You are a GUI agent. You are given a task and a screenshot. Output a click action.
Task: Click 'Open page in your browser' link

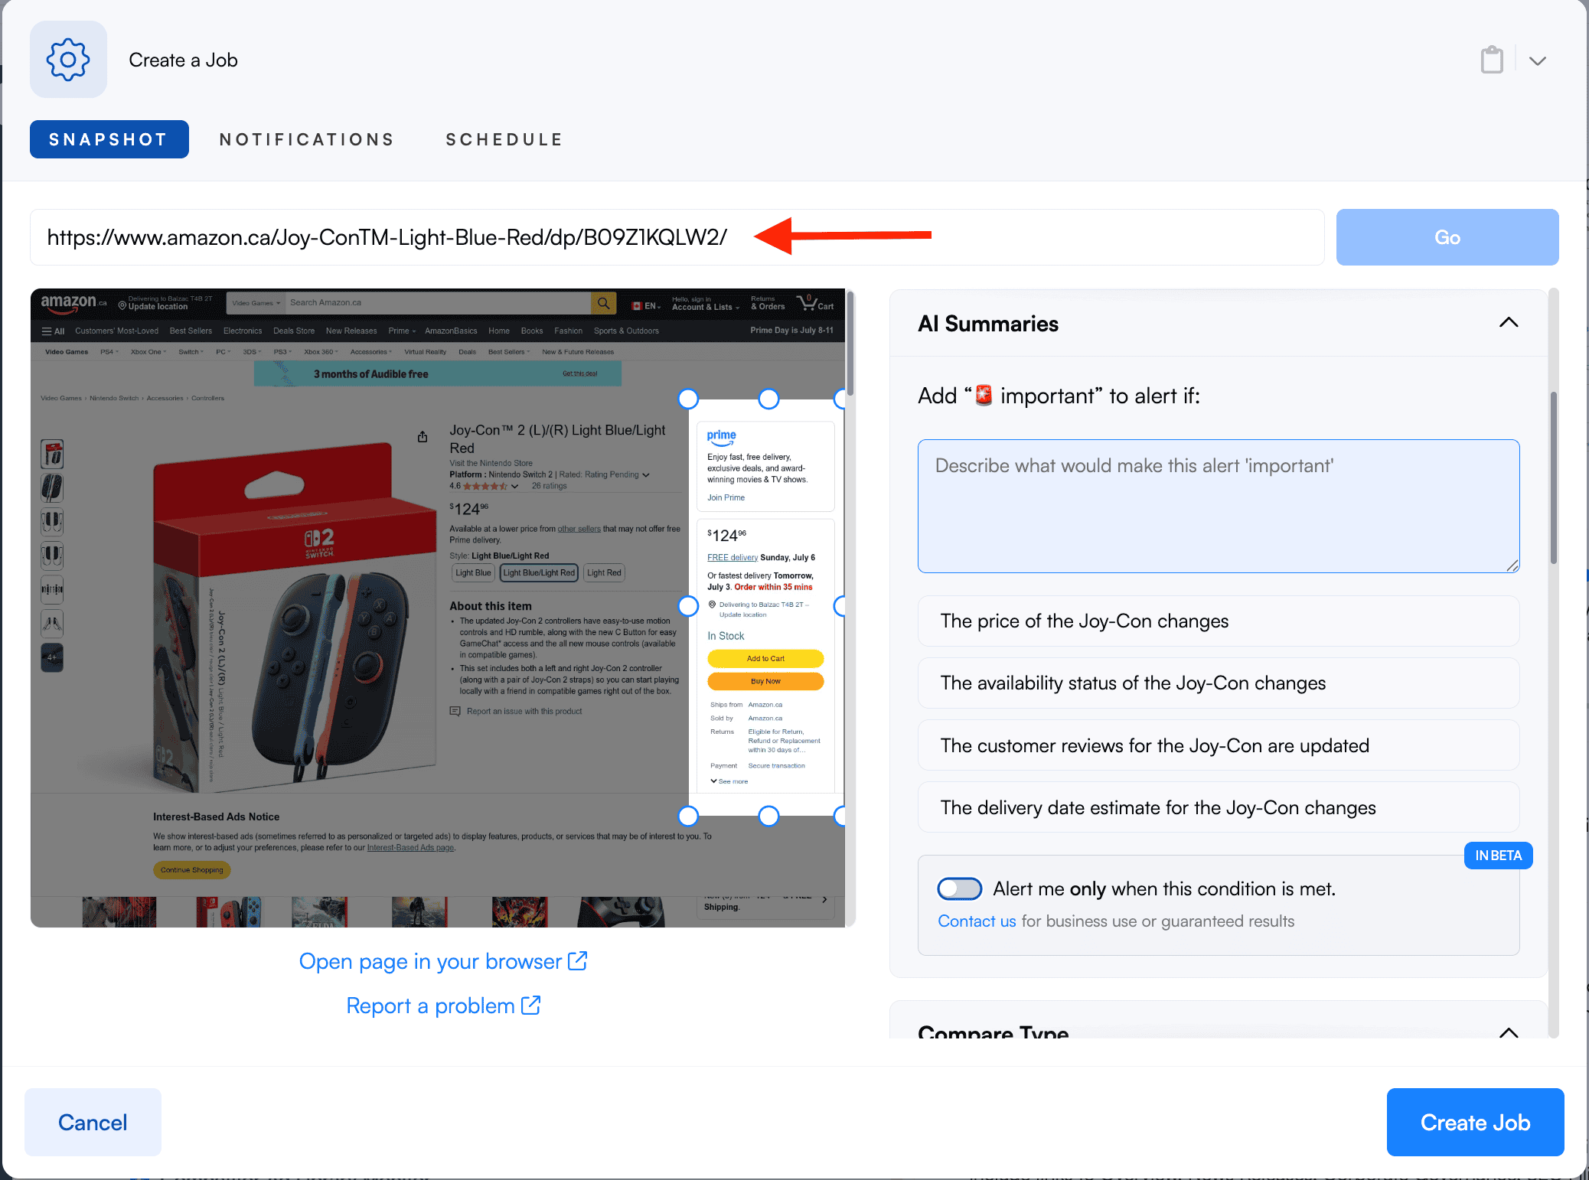pos(443,961)
